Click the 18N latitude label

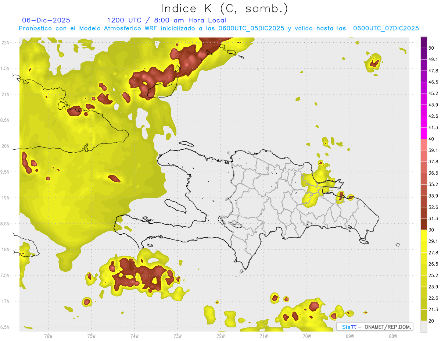coord(6,249)
